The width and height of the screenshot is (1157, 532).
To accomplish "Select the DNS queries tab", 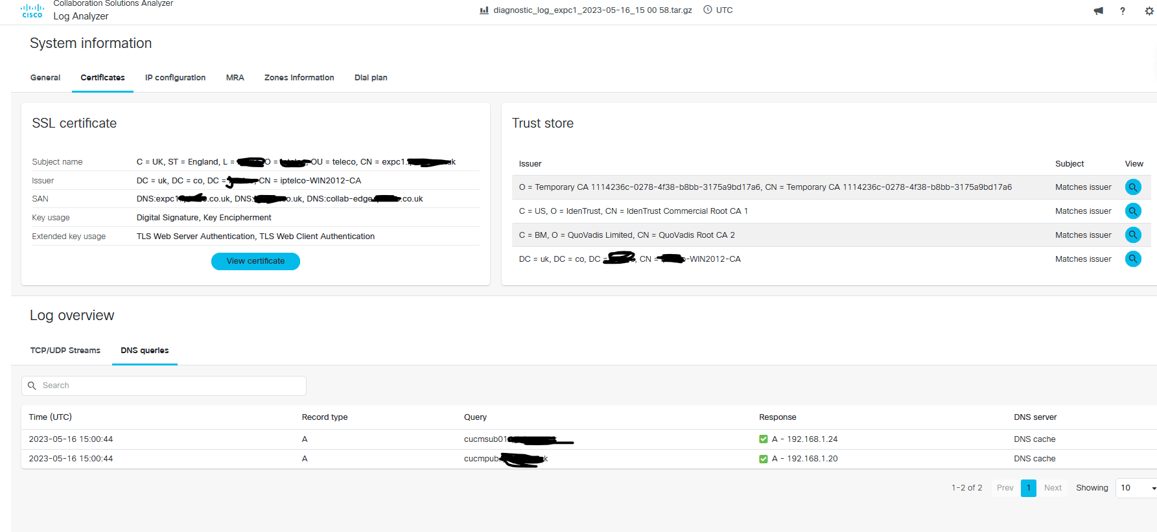I will tap(145, 351).
